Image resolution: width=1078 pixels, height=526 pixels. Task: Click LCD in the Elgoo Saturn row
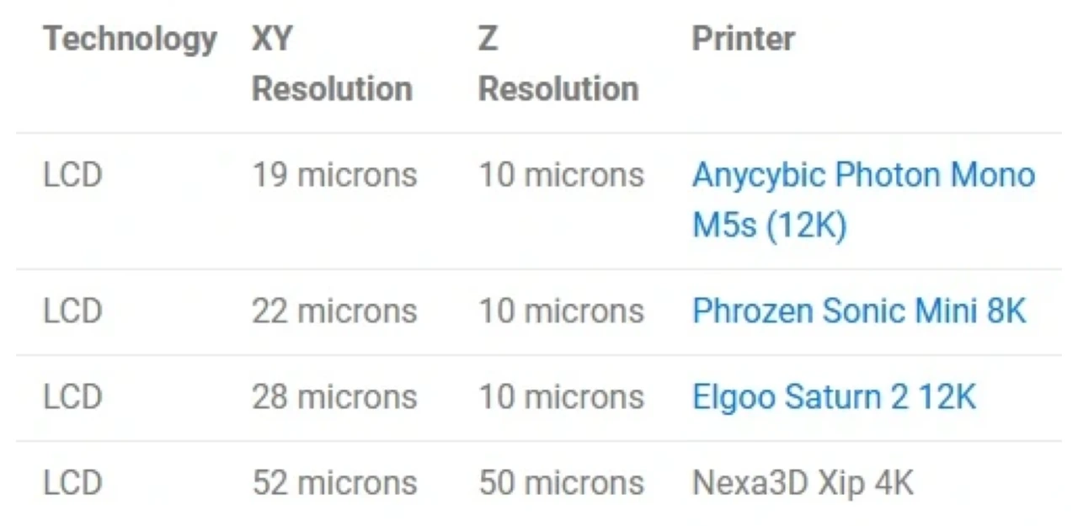73,397
